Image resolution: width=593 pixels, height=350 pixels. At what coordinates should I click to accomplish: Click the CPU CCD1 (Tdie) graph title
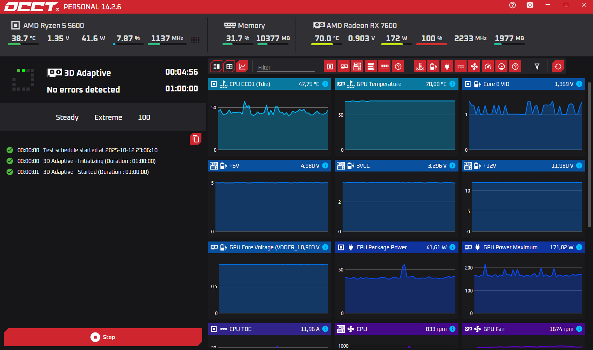(x=250, y=84)
